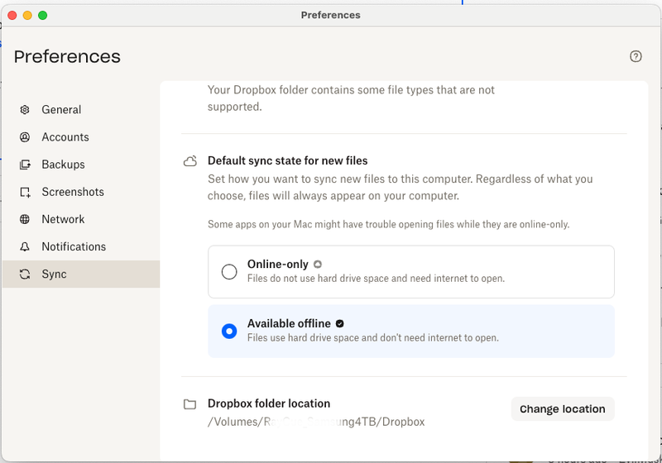Click the folder icon beside Dropbox folder location
This screenshot has width=662, height=463.
190,404
